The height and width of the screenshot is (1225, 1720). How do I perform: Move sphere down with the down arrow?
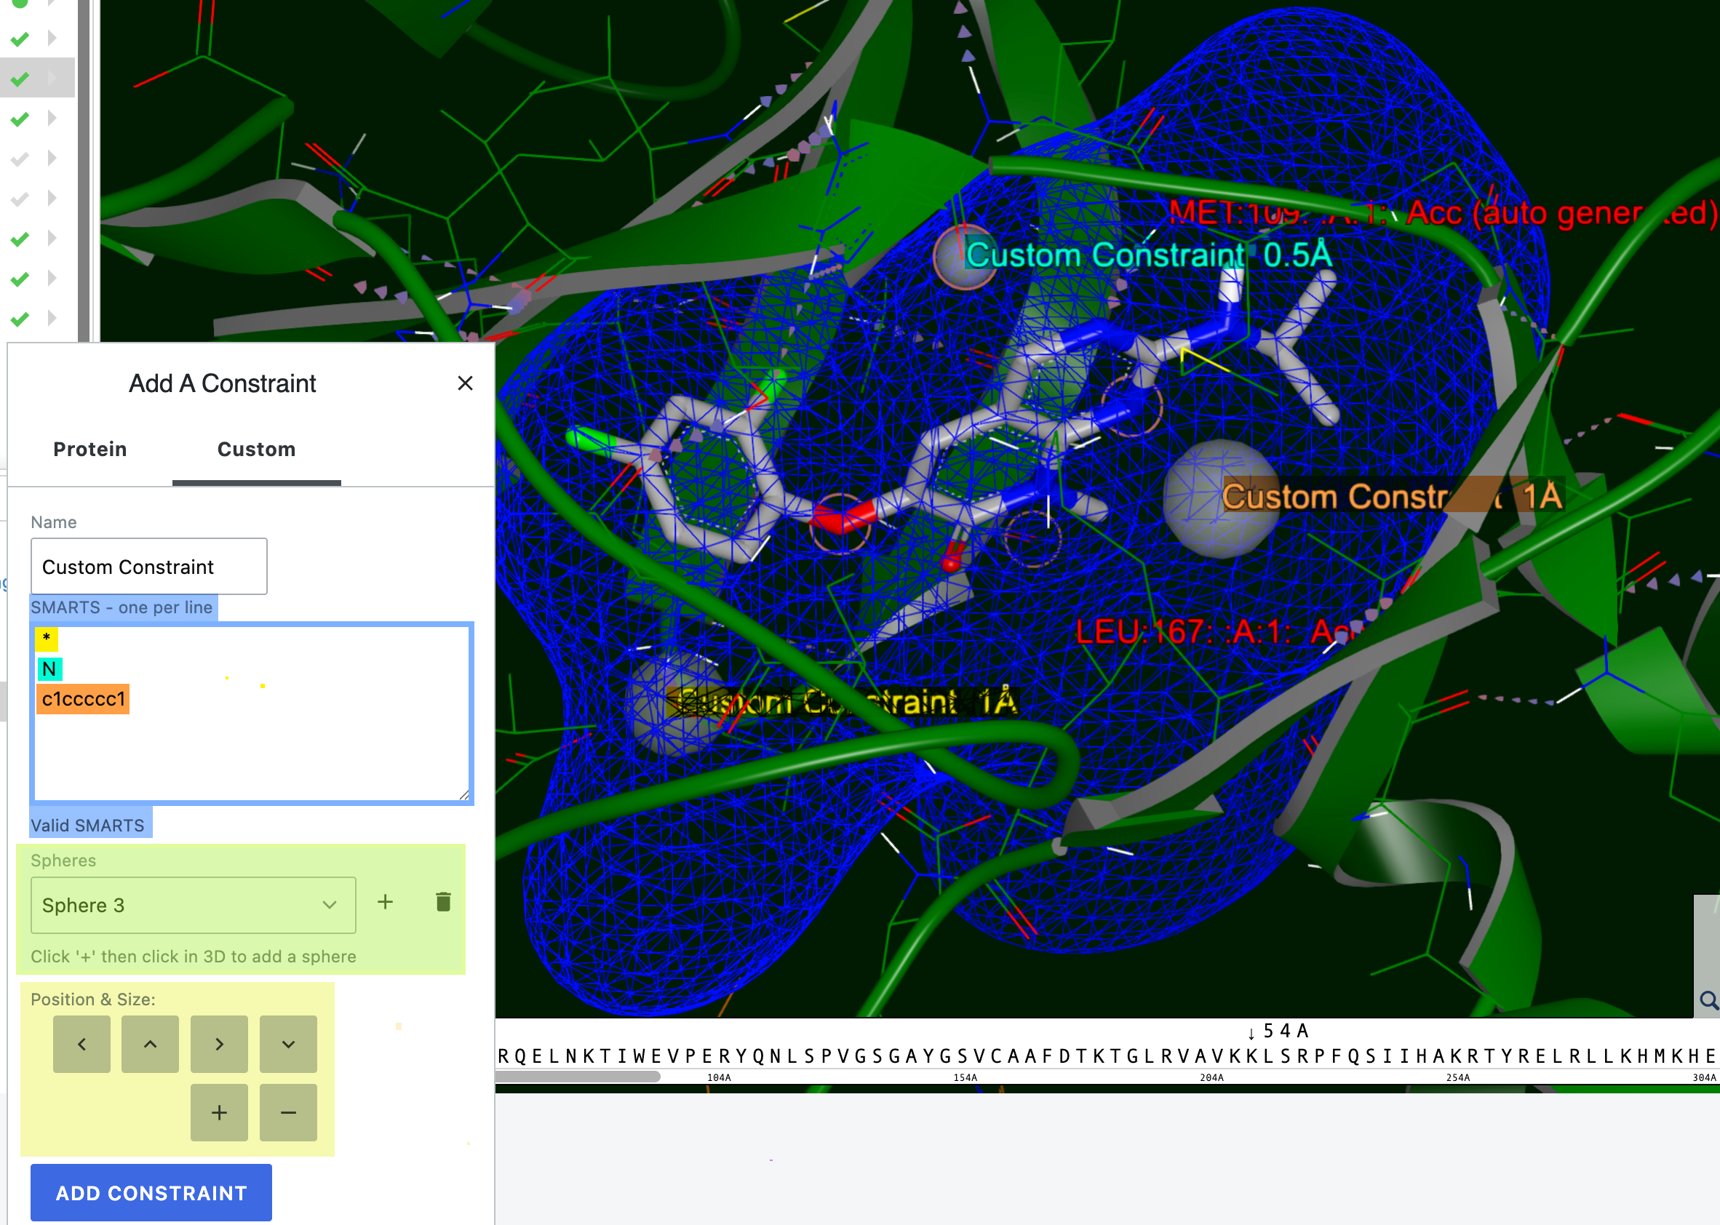288,1044
